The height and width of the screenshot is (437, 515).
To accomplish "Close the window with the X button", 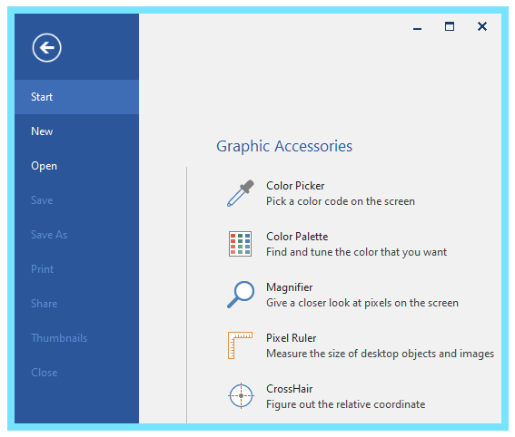I will pyautogui.click(x=482, y=26).
